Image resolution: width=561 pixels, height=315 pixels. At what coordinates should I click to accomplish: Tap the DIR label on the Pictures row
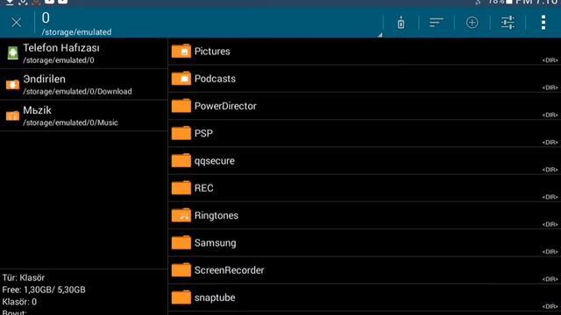[x=550, y=60]
